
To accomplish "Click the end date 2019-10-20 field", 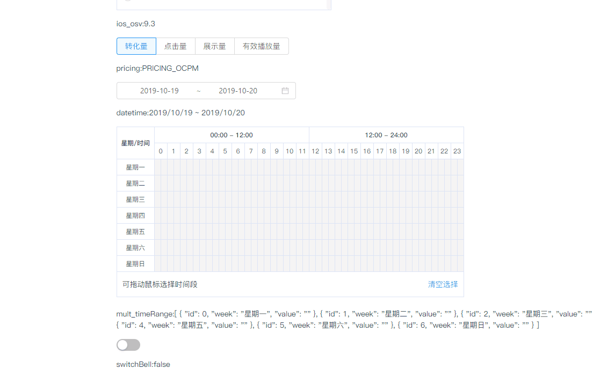I will 238,91.
